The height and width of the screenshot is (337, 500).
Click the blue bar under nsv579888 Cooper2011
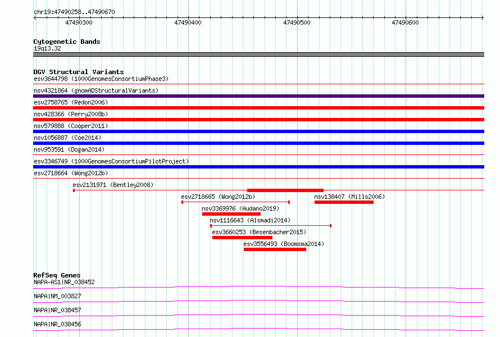(x=258, y=131)
